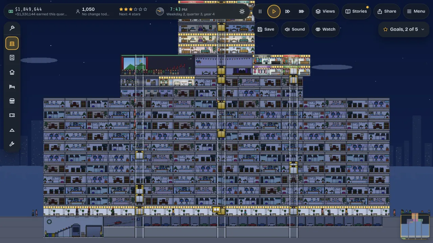Screen dimensions: 433x243
Task: Open the Stories panel
Action: click(356, 11)
